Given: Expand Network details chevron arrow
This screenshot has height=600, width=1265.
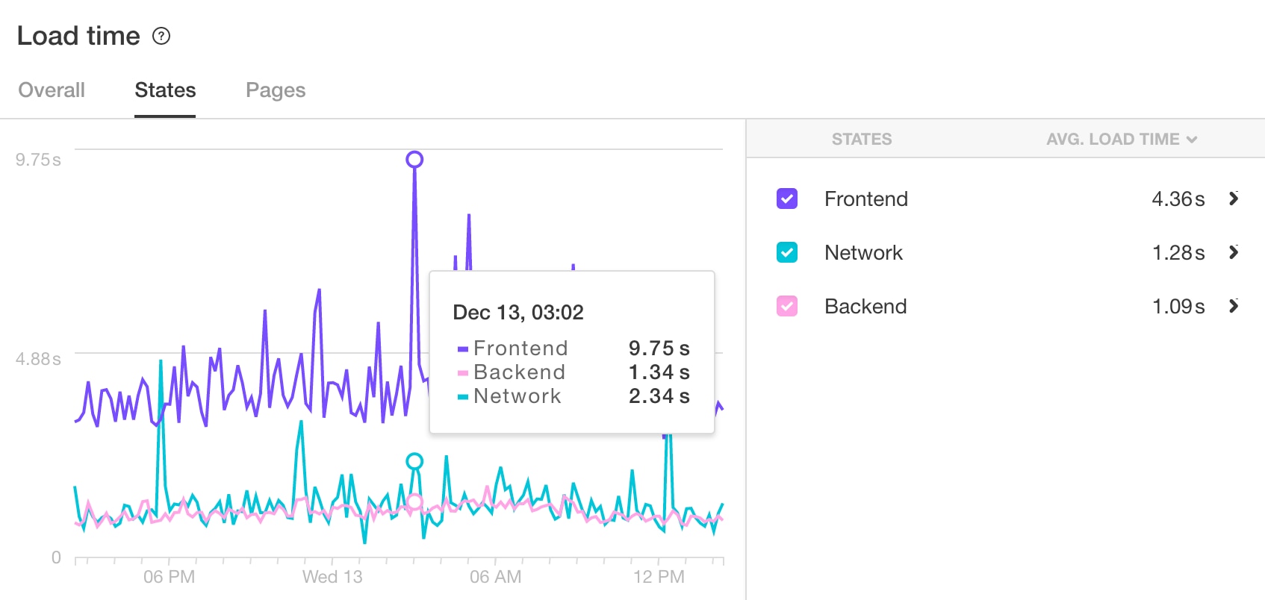Looking at the screenshot, I should click(x=1234, y=252).
